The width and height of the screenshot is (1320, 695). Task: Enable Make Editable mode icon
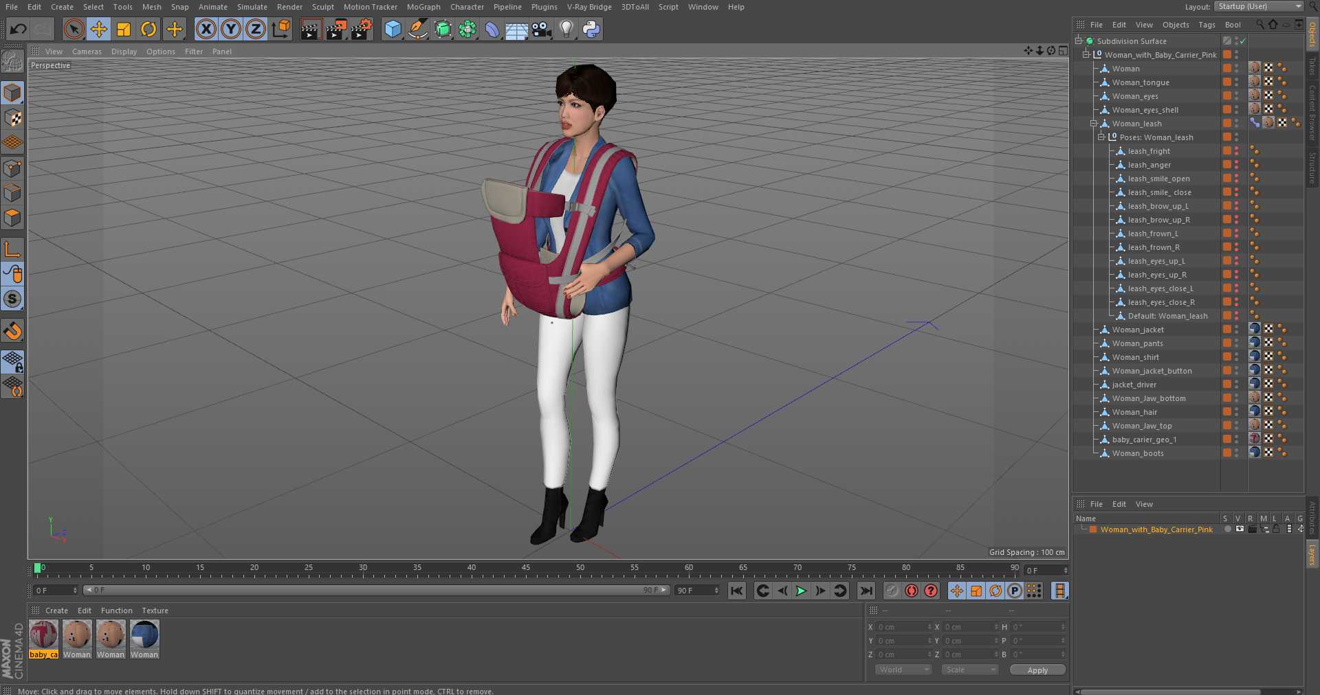pyautogui.click(x=12, y=61)
